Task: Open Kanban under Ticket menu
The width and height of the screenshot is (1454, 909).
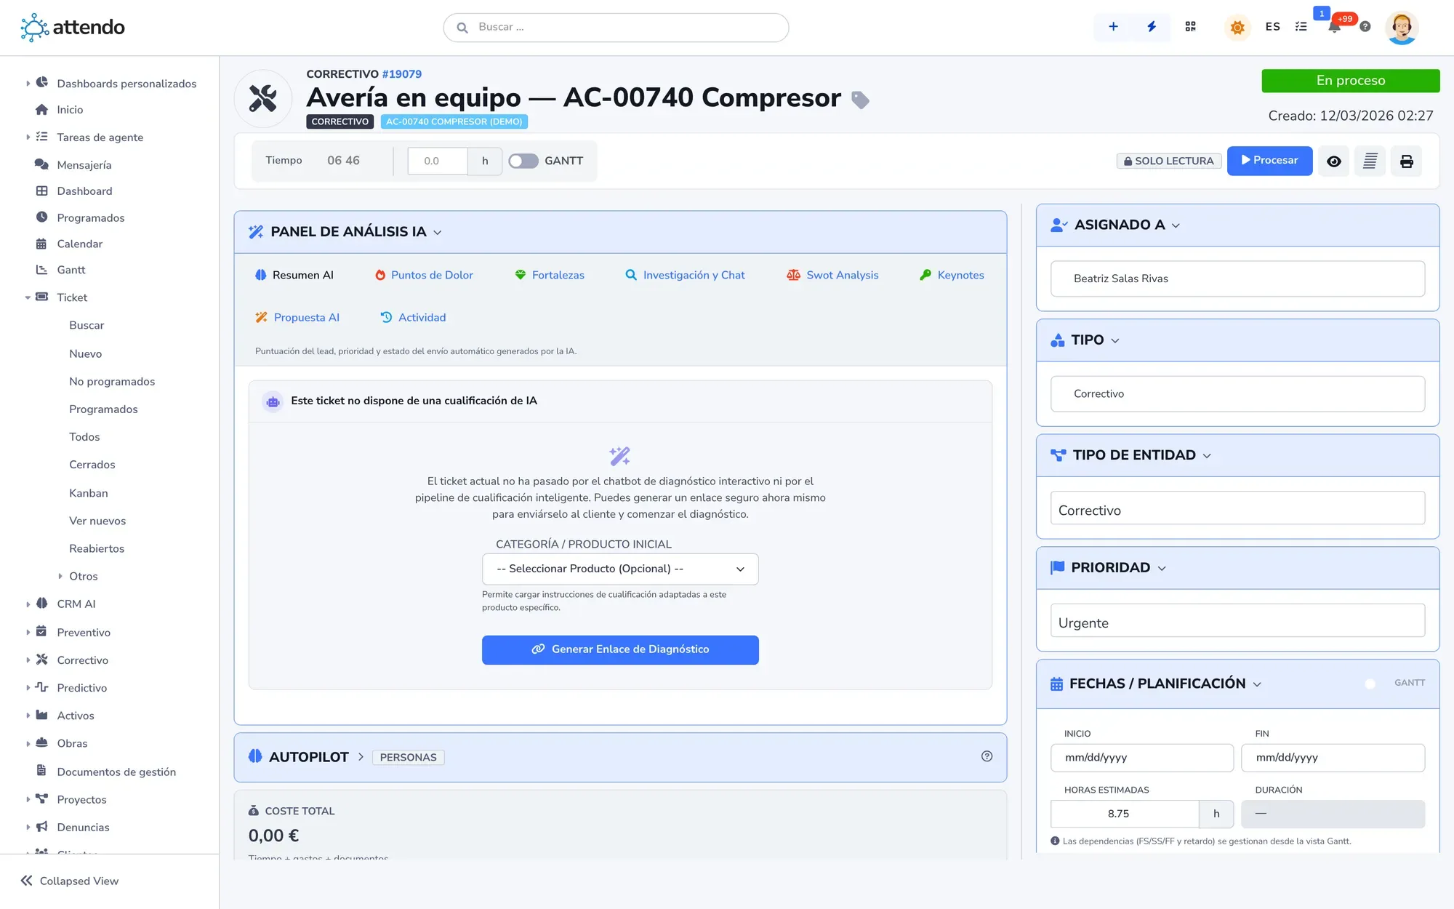Action: tap(89, 493)
